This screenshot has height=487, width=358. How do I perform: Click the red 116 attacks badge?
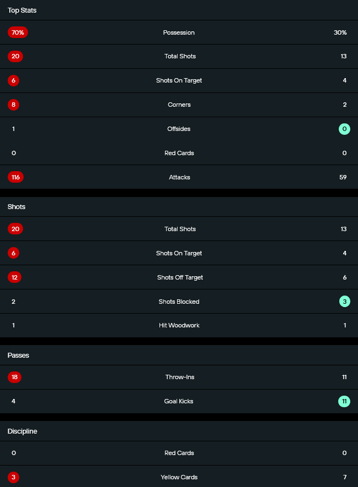point(15,177)
